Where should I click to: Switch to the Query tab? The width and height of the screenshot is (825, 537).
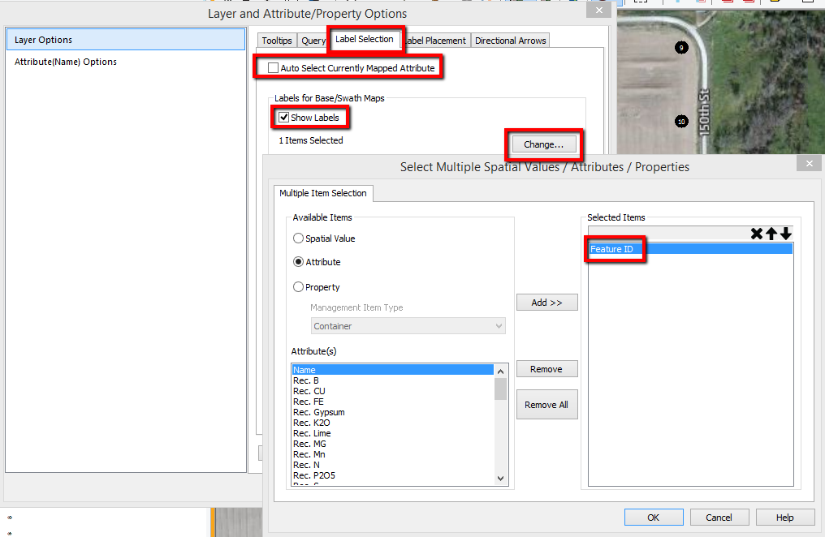click(x=313, y=41)
